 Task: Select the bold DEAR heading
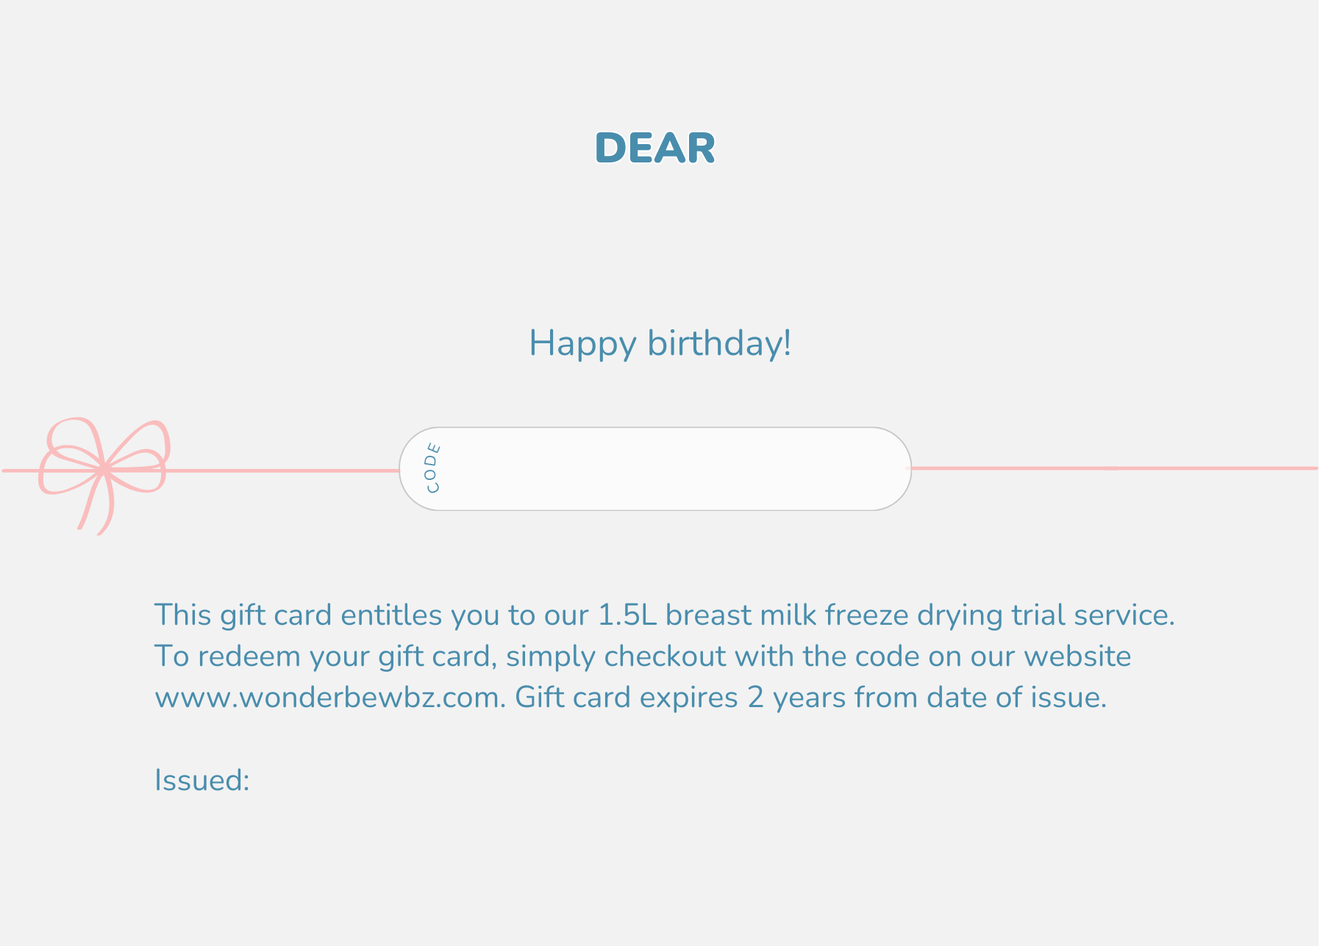coord(654,148)
